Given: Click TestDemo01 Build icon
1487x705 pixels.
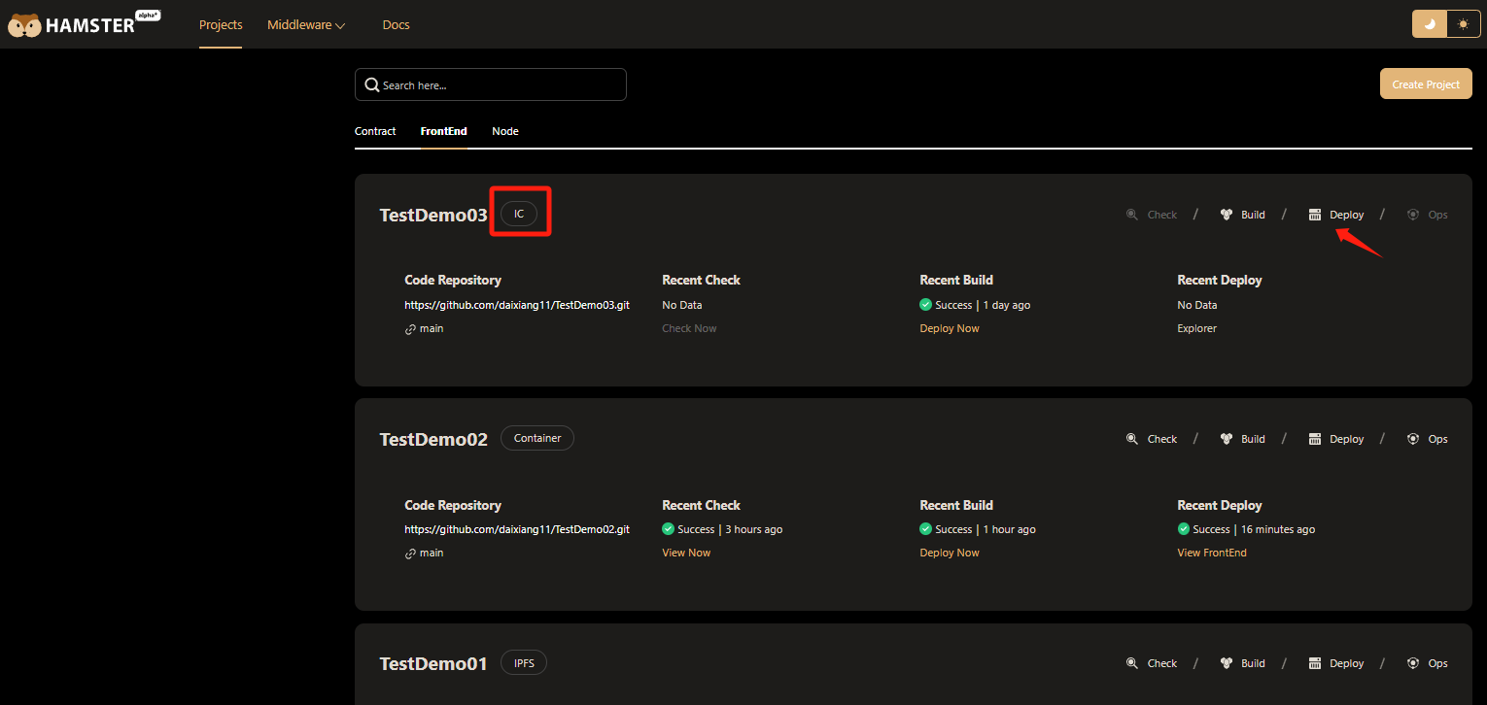Looking at the screenshot, I should (1227, 663).
